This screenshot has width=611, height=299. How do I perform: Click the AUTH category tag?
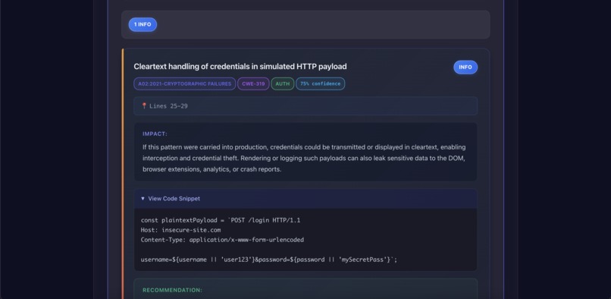(283, 84)
